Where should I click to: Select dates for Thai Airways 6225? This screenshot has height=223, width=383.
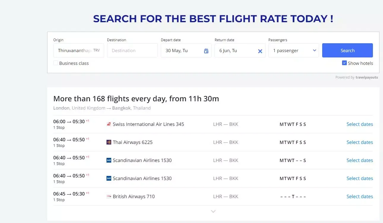(360, 142)
